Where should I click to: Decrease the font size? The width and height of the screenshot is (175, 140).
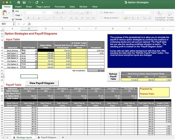[x=63, y=13]
